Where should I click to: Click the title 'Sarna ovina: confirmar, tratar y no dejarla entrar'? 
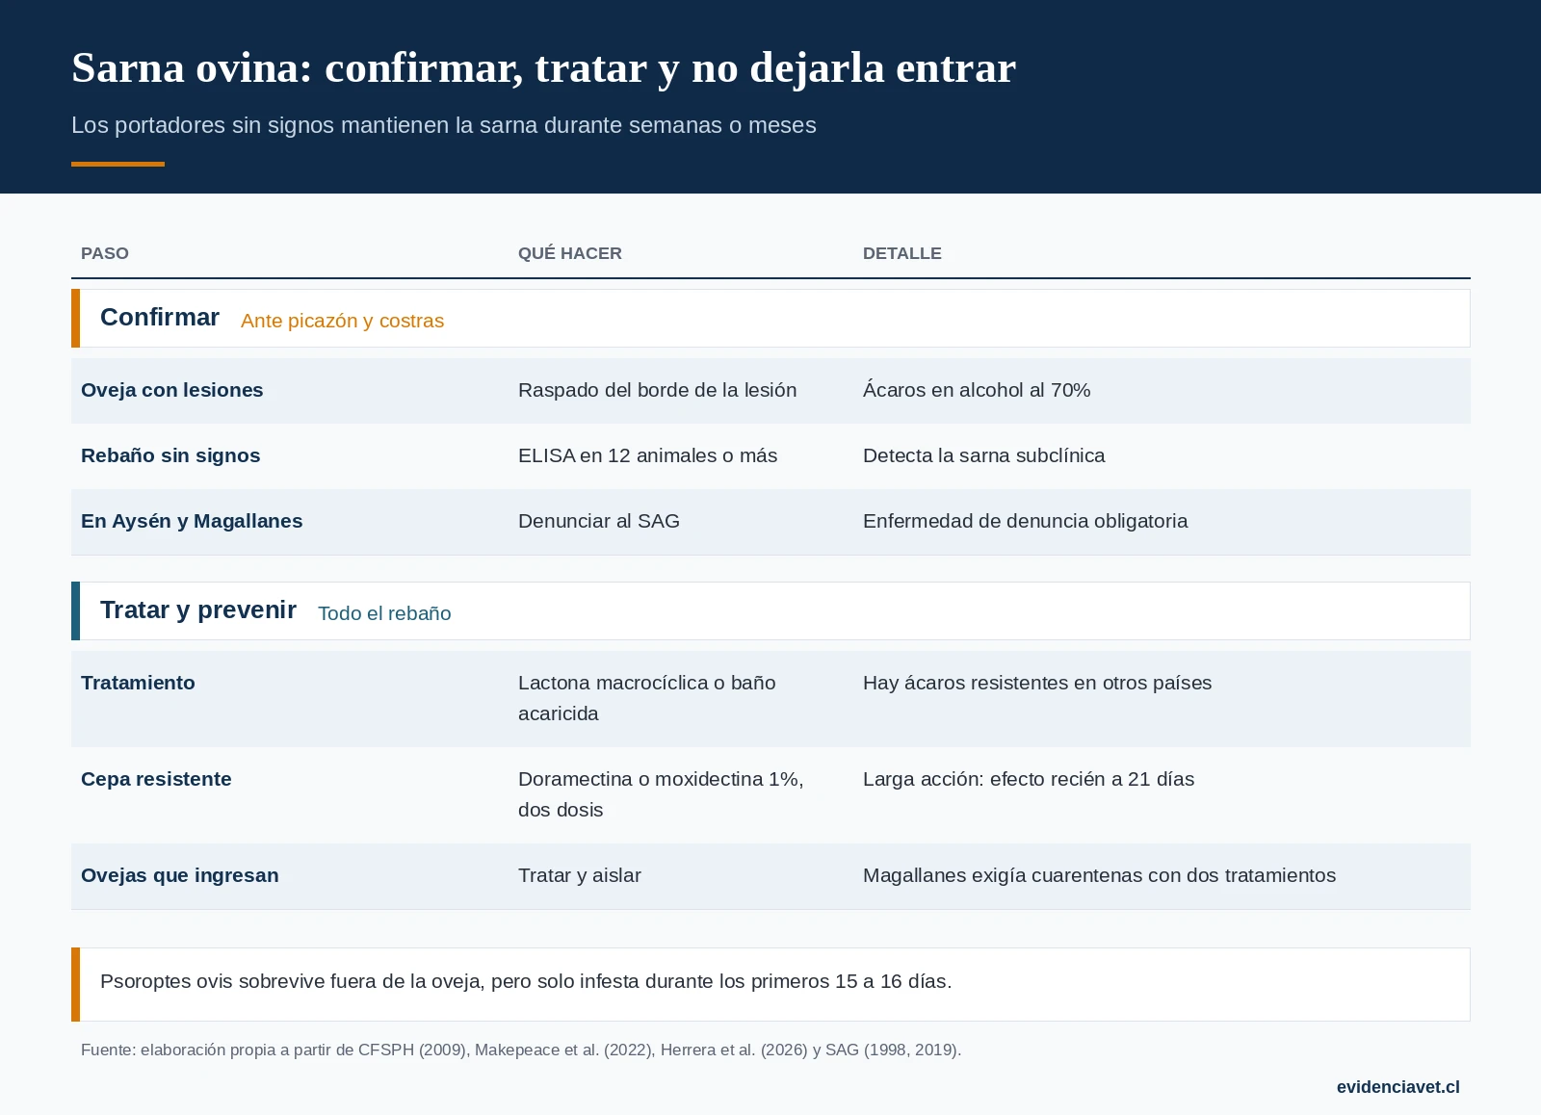(543, 68)
